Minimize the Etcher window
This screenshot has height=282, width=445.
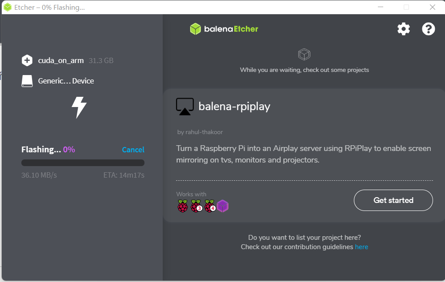tap(381, 7)
